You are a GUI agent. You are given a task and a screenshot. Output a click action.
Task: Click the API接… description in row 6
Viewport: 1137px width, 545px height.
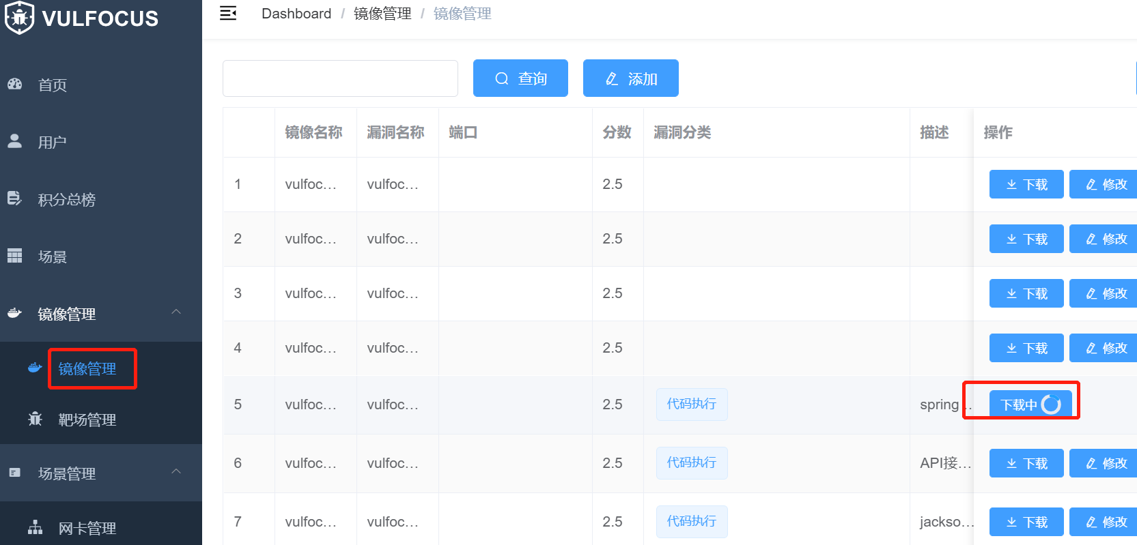[945, 463]
